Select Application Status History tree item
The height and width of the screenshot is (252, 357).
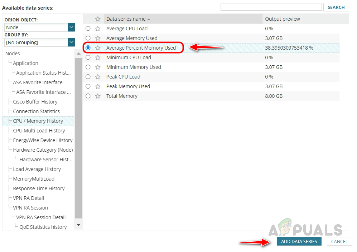[43, 73]
